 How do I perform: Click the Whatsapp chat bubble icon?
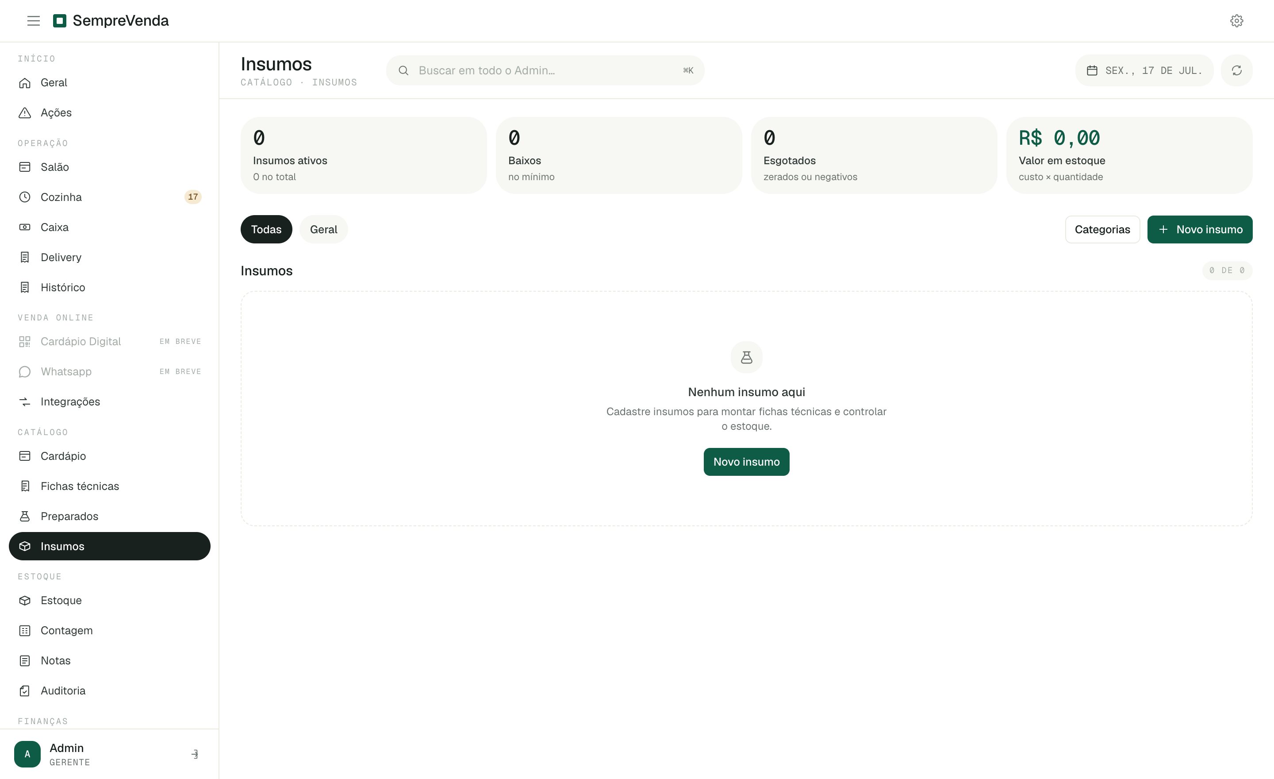pyautogui.click(x=25, y=371)
